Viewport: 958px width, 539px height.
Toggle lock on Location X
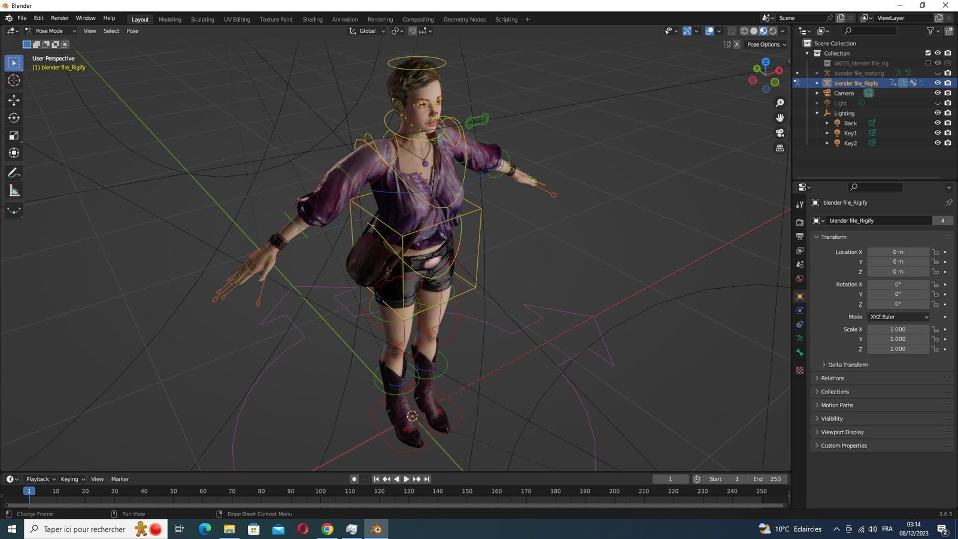(x=935, y=252)
